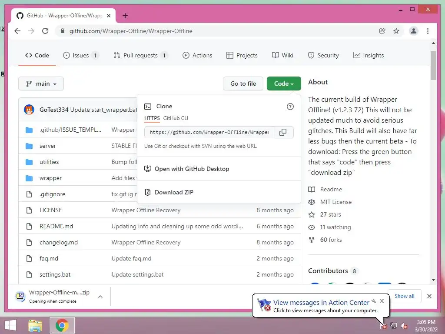
Task: Open the Actions tab
Action: (198, 55)
